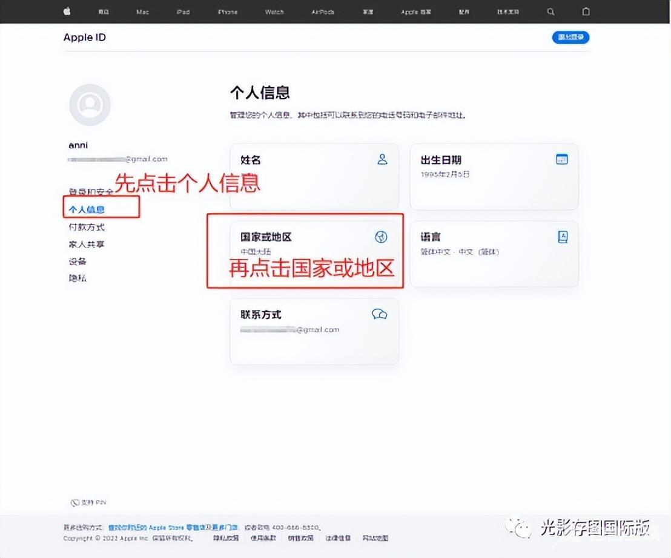This screenshot has width=671, height=558.
Task: Open the shopping bag icon
Action: pyautogui.click(x=586, y=11)
